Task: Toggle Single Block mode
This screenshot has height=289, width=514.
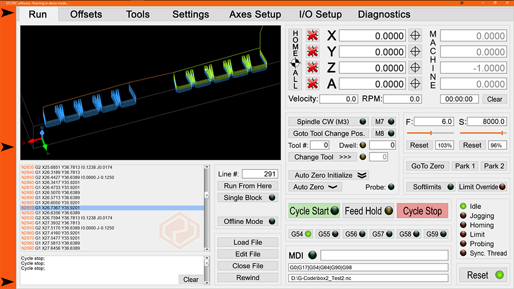Action: [x=250, y=198]
